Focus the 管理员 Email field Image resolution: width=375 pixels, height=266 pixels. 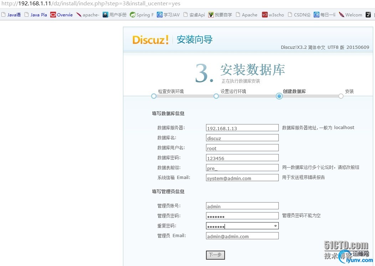point(242,236)
